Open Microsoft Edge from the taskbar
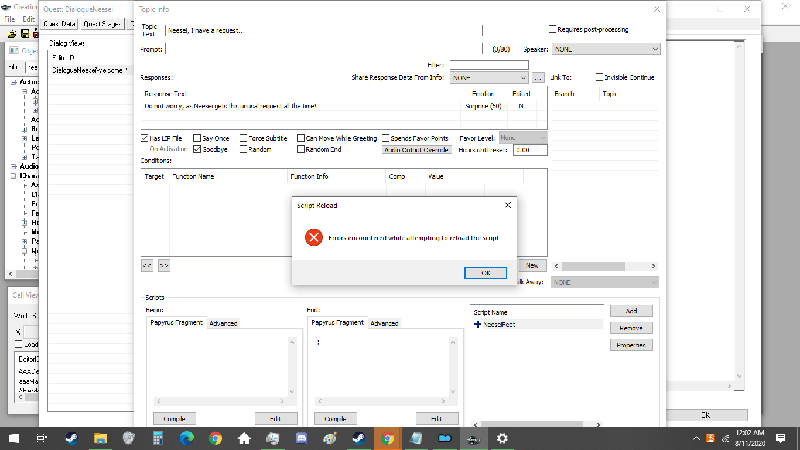This screenshot has width=800, height=450. click(187, 438)
